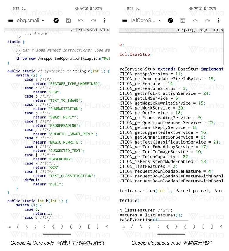Save the ebq.smali file
Viewport: 229px width, 251px height.
click(68, 21)
